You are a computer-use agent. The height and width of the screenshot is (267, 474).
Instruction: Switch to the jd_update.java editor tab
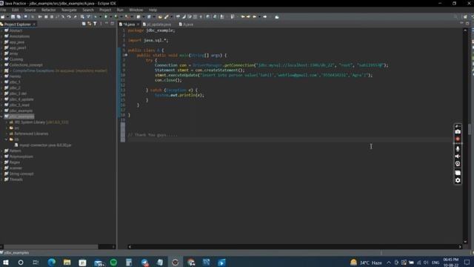click(157, 24)
